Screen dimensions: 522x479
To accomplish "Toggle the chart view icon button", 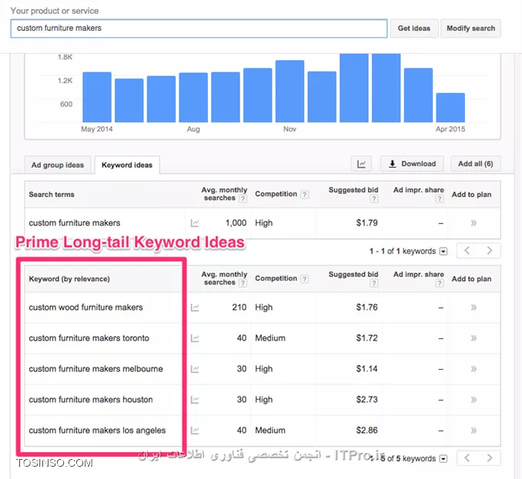I will [x=361, y=164].
